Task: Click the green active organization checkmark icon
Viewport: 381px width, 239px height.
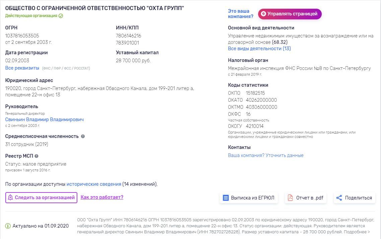Action: coord(61,16)
